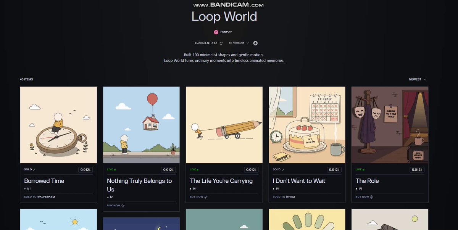Click the external link icon beside TRANSIENT.XYZ
This screenshot has height=230, width=458.
coord(221,43)
